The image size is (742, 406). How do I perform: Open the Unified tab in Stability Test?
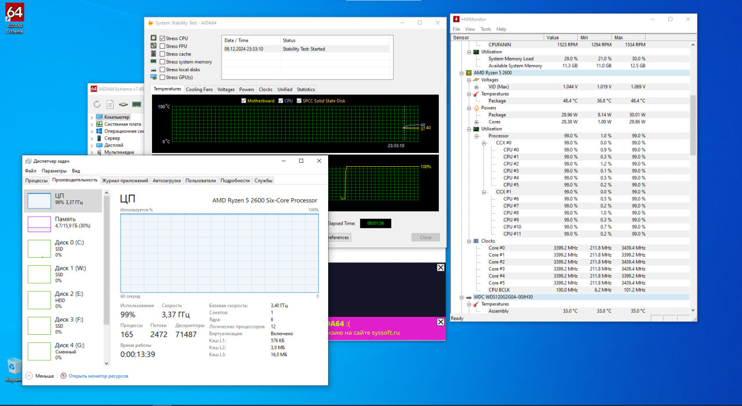pos(285,89)
